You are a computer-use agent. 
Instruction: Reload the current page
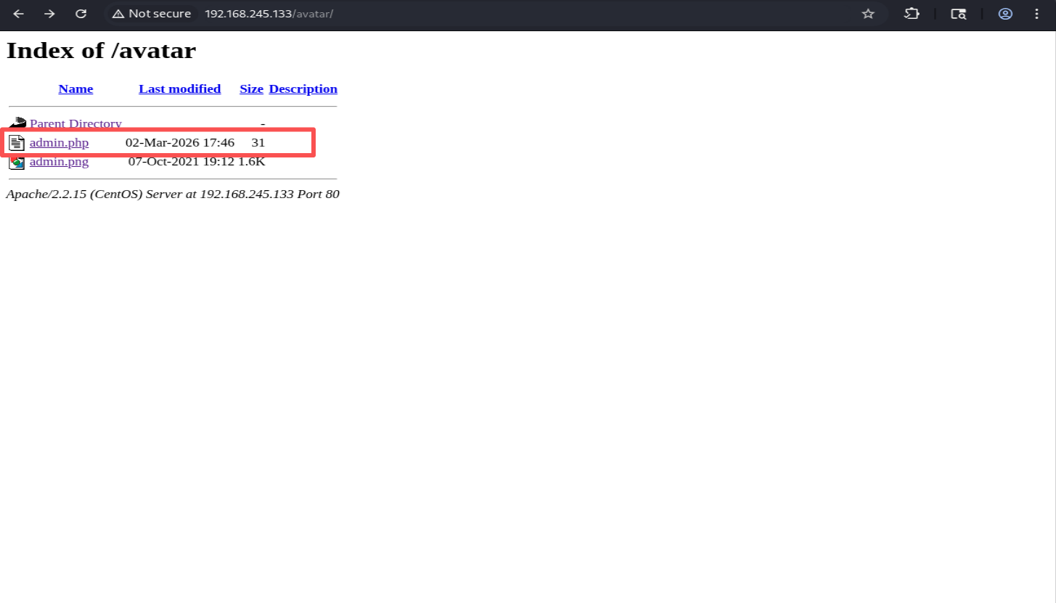[x=81, y=14]
